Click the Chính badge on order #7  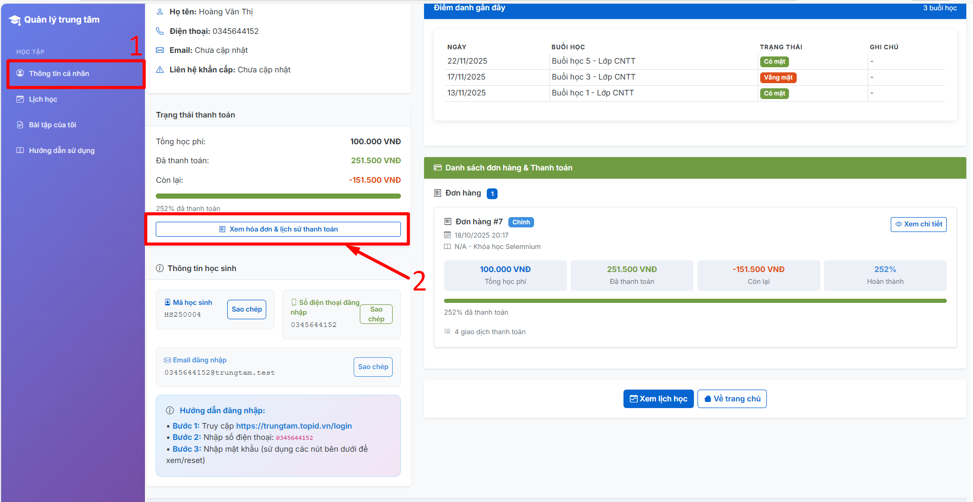point(521,222)
